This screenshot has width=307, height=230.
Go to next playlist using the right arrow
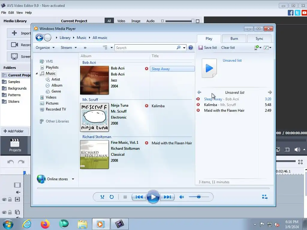pyautogui.click(x=270, y=92)
